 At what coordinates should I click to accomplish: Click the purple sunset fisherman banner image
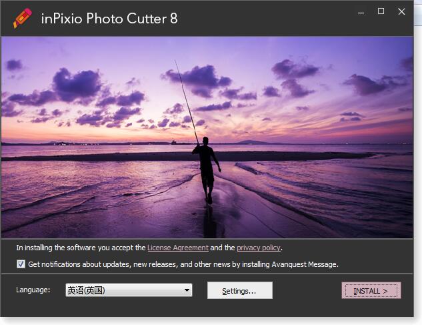(207, 137)
